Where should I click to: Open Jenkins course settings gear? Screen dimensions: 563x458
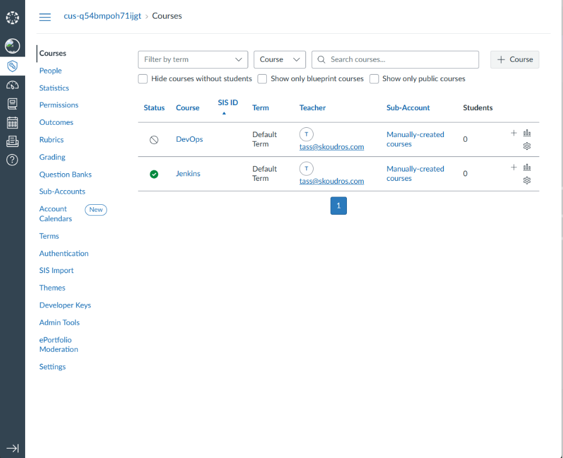(527, 180)
